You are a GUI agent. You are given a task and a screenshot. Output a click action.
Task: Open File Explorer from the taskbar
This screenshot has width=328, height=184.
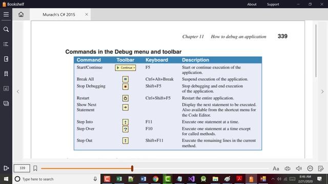pyautogui.click(x=215, y=179)
